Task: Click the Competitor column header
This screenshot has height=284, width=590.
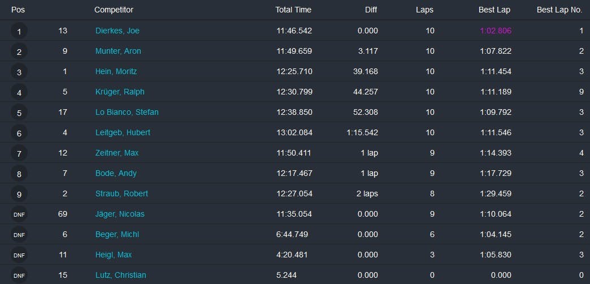Action: point(114,10)
